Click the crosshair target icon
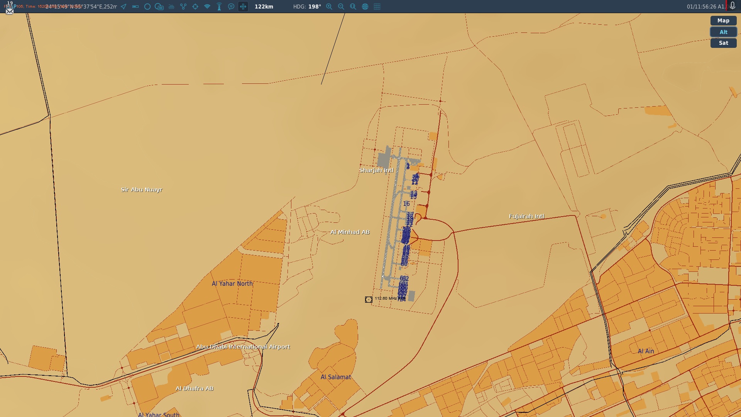This screenshot has height=417, width=741. pyautogui.click(x=195, y=7)
